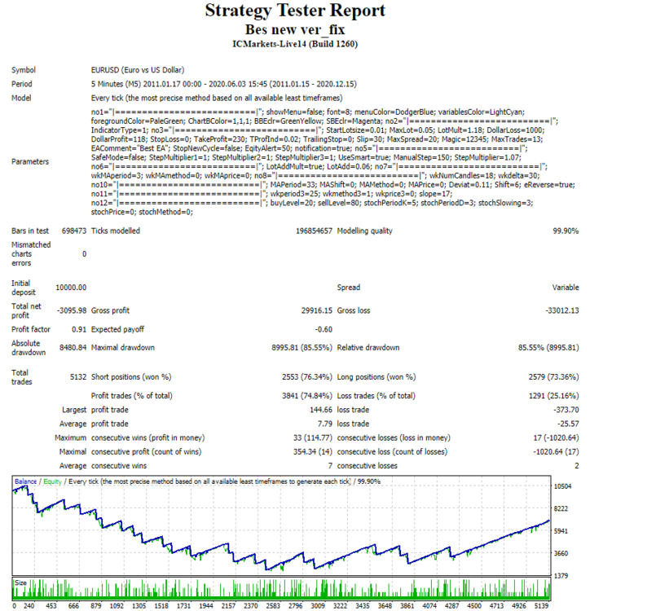Screen dimensions: 656x611
Task: Click the Spread value Variable
Action: tap(566, 288)
